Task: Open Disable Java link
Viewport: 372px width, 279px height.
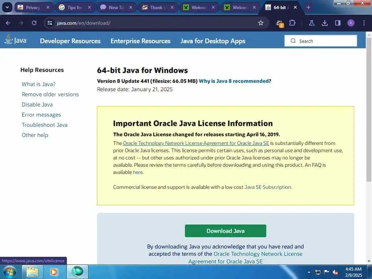Action: coord(37,105)
